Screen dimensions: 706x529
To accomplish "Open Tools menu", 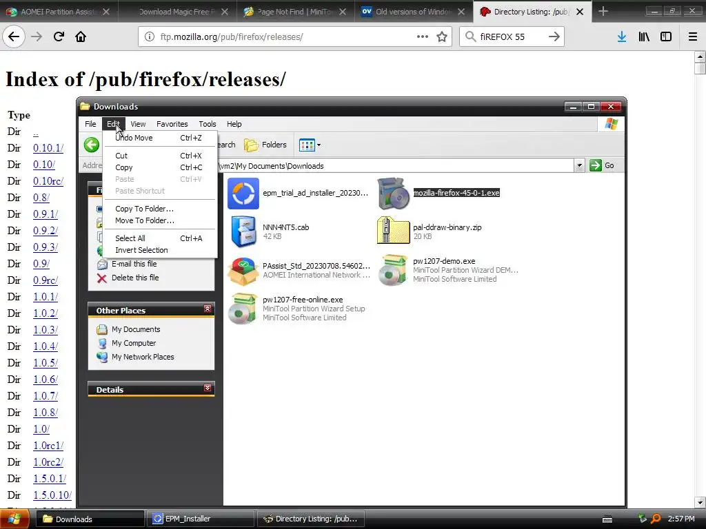I will (208, 124).
